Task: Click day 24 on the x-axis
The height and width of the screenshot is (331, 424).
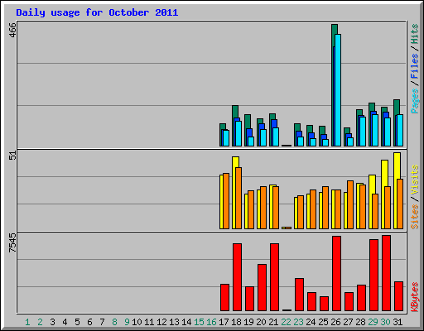Action: (x=311, y=322)
